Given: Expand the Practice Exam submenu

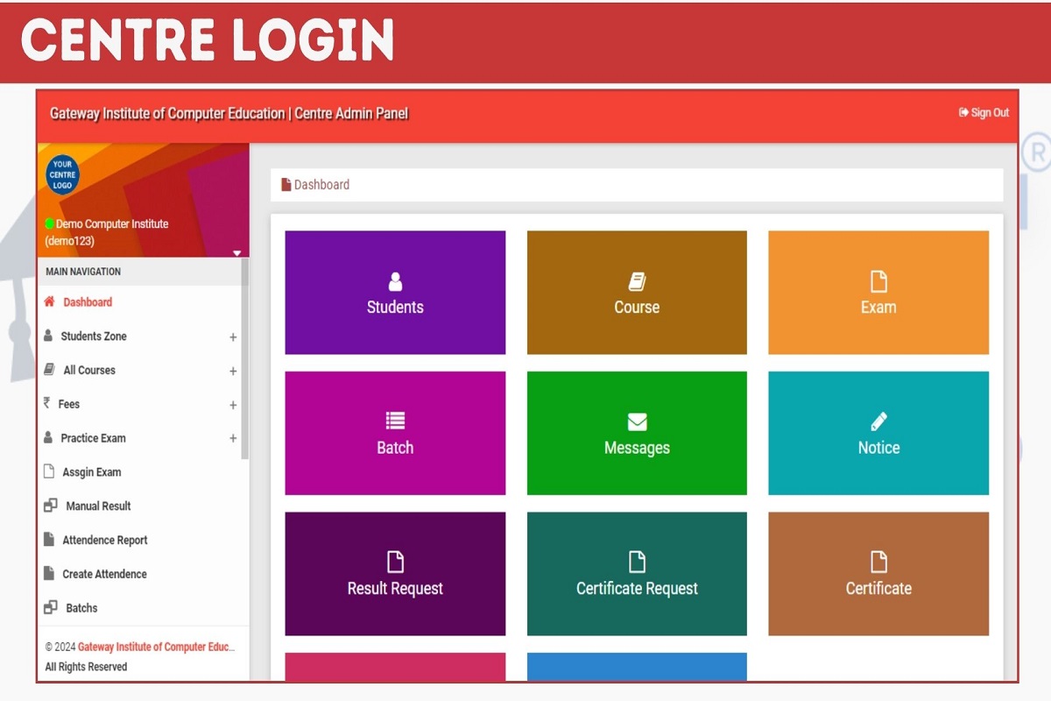Looking at the screenshot, I should point(233,439).
